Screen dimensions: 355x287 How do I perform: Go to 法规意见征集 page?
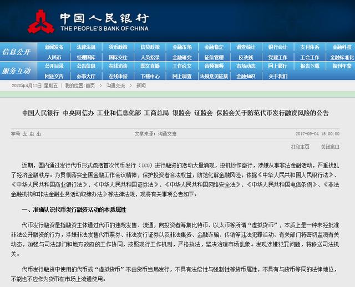[214, 77]
